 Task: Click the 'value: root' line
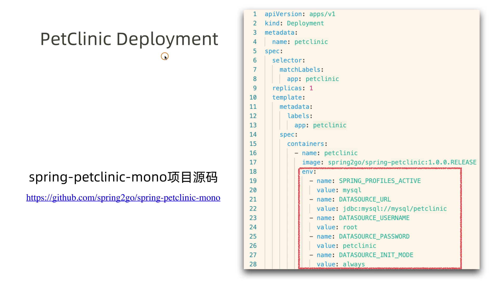337,227
